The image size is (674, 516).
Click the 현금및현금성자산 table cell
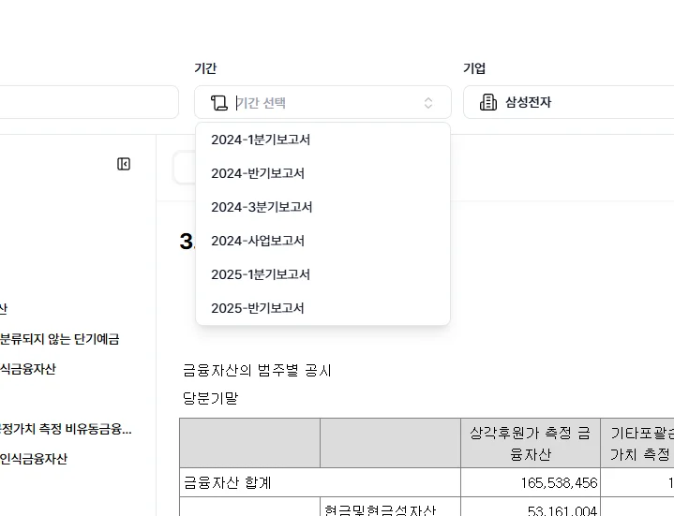click(x=380, y=510)
